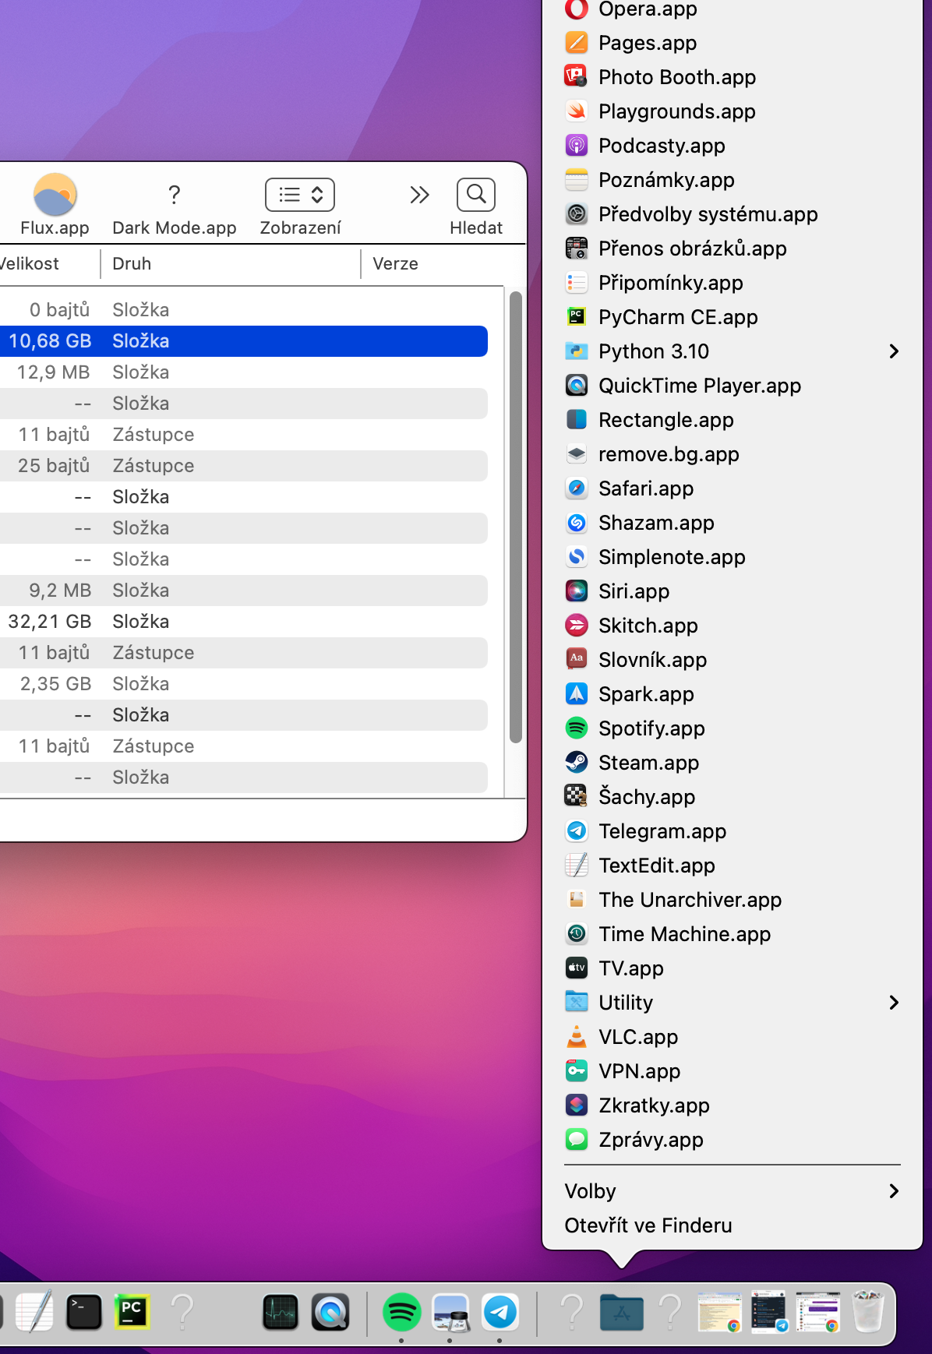The width and height of the screenshot is (932, 1354).
Task: Select the 9,2 MB Složka row
Action: click(244, 591)
